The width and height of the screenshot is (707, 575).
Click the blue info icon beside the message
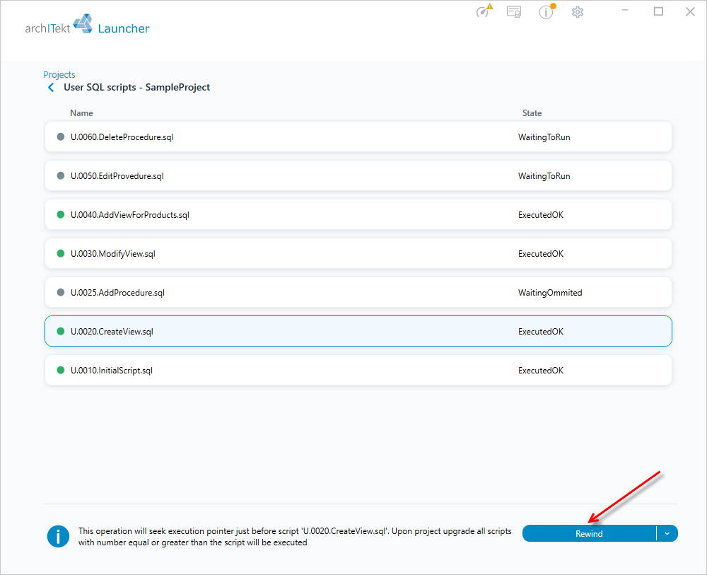[58, 536]
